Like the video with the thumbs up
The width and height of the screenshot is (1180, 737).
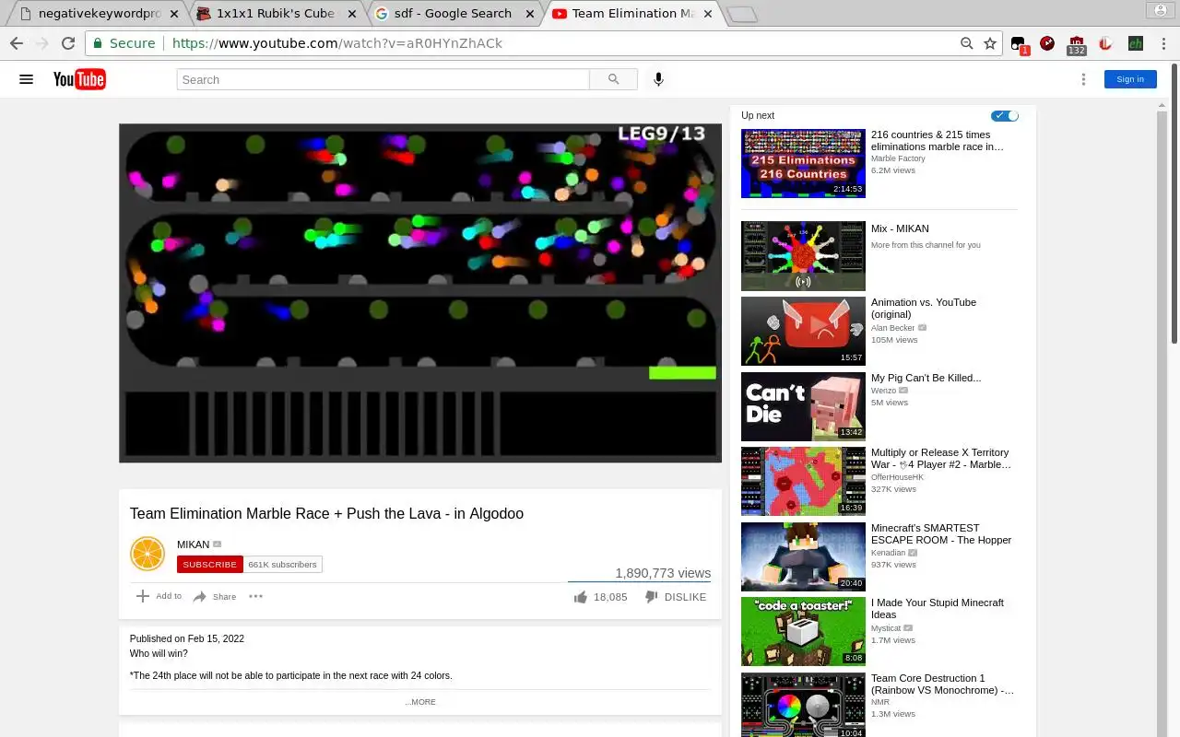(x=581, y=597)
